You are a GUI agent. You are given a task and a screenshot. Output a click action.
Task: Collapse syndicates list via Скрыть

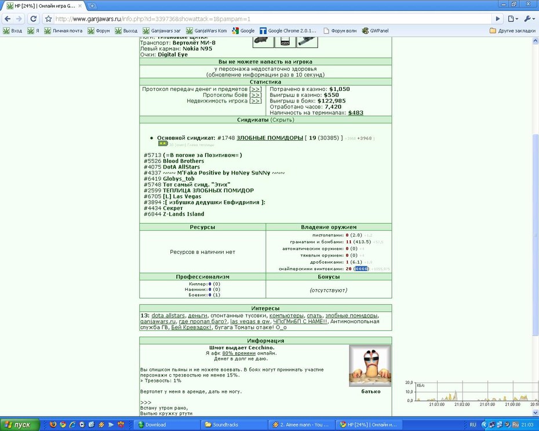(x=282, y=119)
